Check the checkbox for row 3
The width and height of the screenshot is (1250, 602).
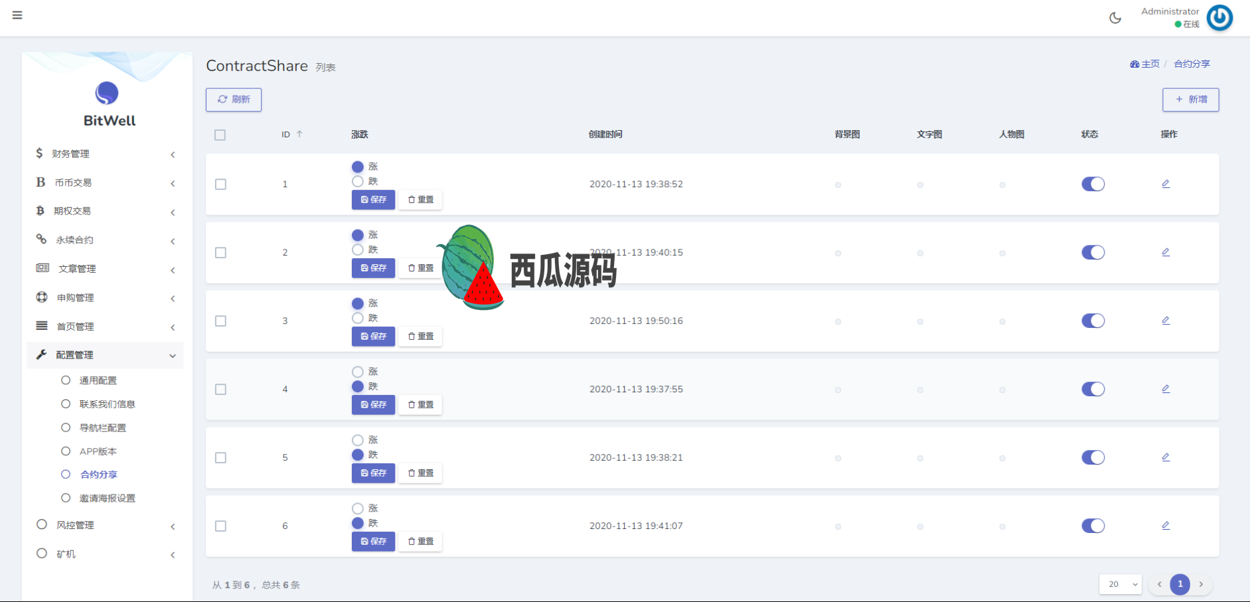pyautogui.click(x=221, y=321)
